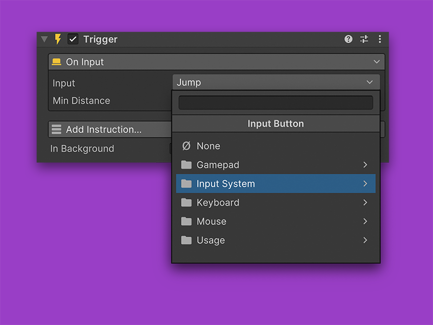This screenshot has width=433, height=325.
Task: Select None in the Input Button list
Action: pyautogui.click(x=276, y=146)
